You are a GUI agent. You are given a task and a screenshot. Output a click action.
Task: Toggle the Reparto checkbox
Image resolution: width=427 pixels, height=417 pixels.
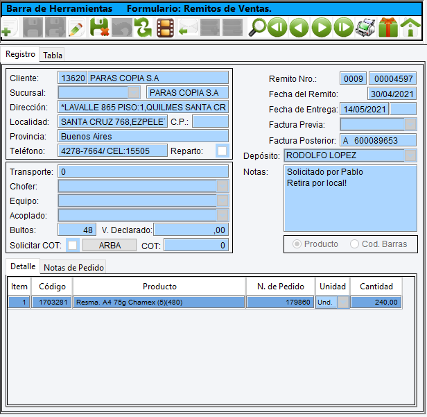click(x=223, y=151)
